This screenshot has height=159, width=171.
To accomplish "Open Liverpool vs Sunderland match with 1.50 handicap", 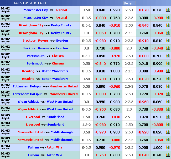I will pos(45,117).
